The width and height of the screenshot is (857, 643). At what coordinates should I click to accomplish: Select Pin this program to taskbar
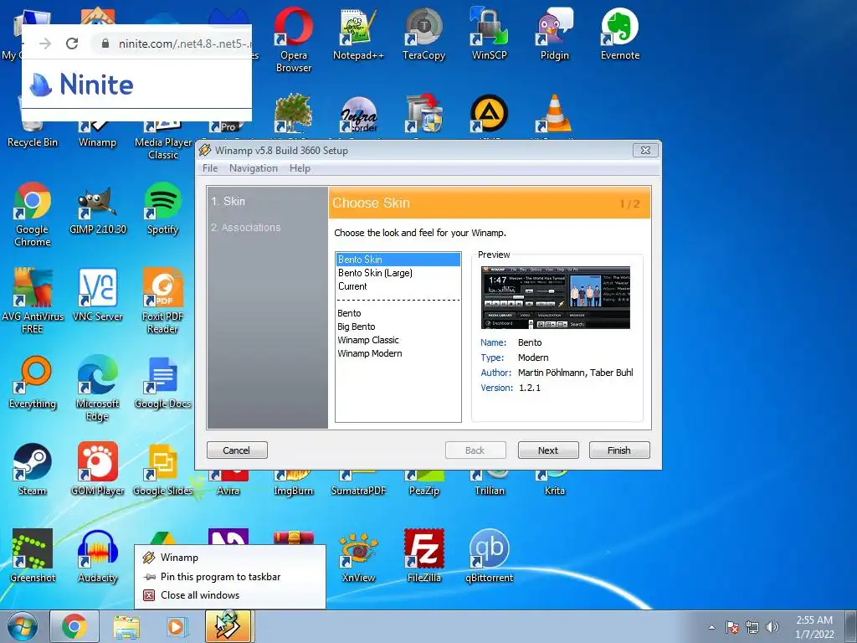[229, 576]
